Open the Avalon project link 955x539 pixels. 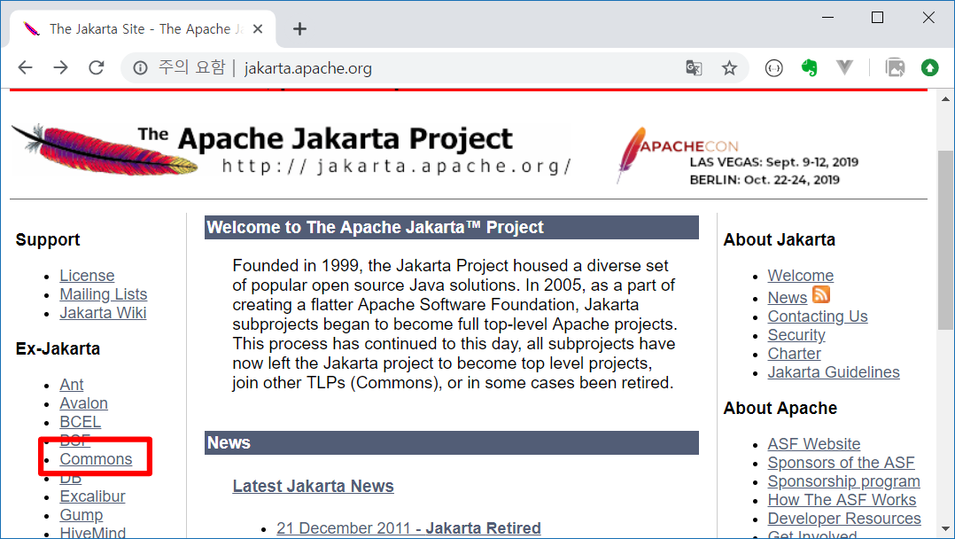[x=83, y=403]
